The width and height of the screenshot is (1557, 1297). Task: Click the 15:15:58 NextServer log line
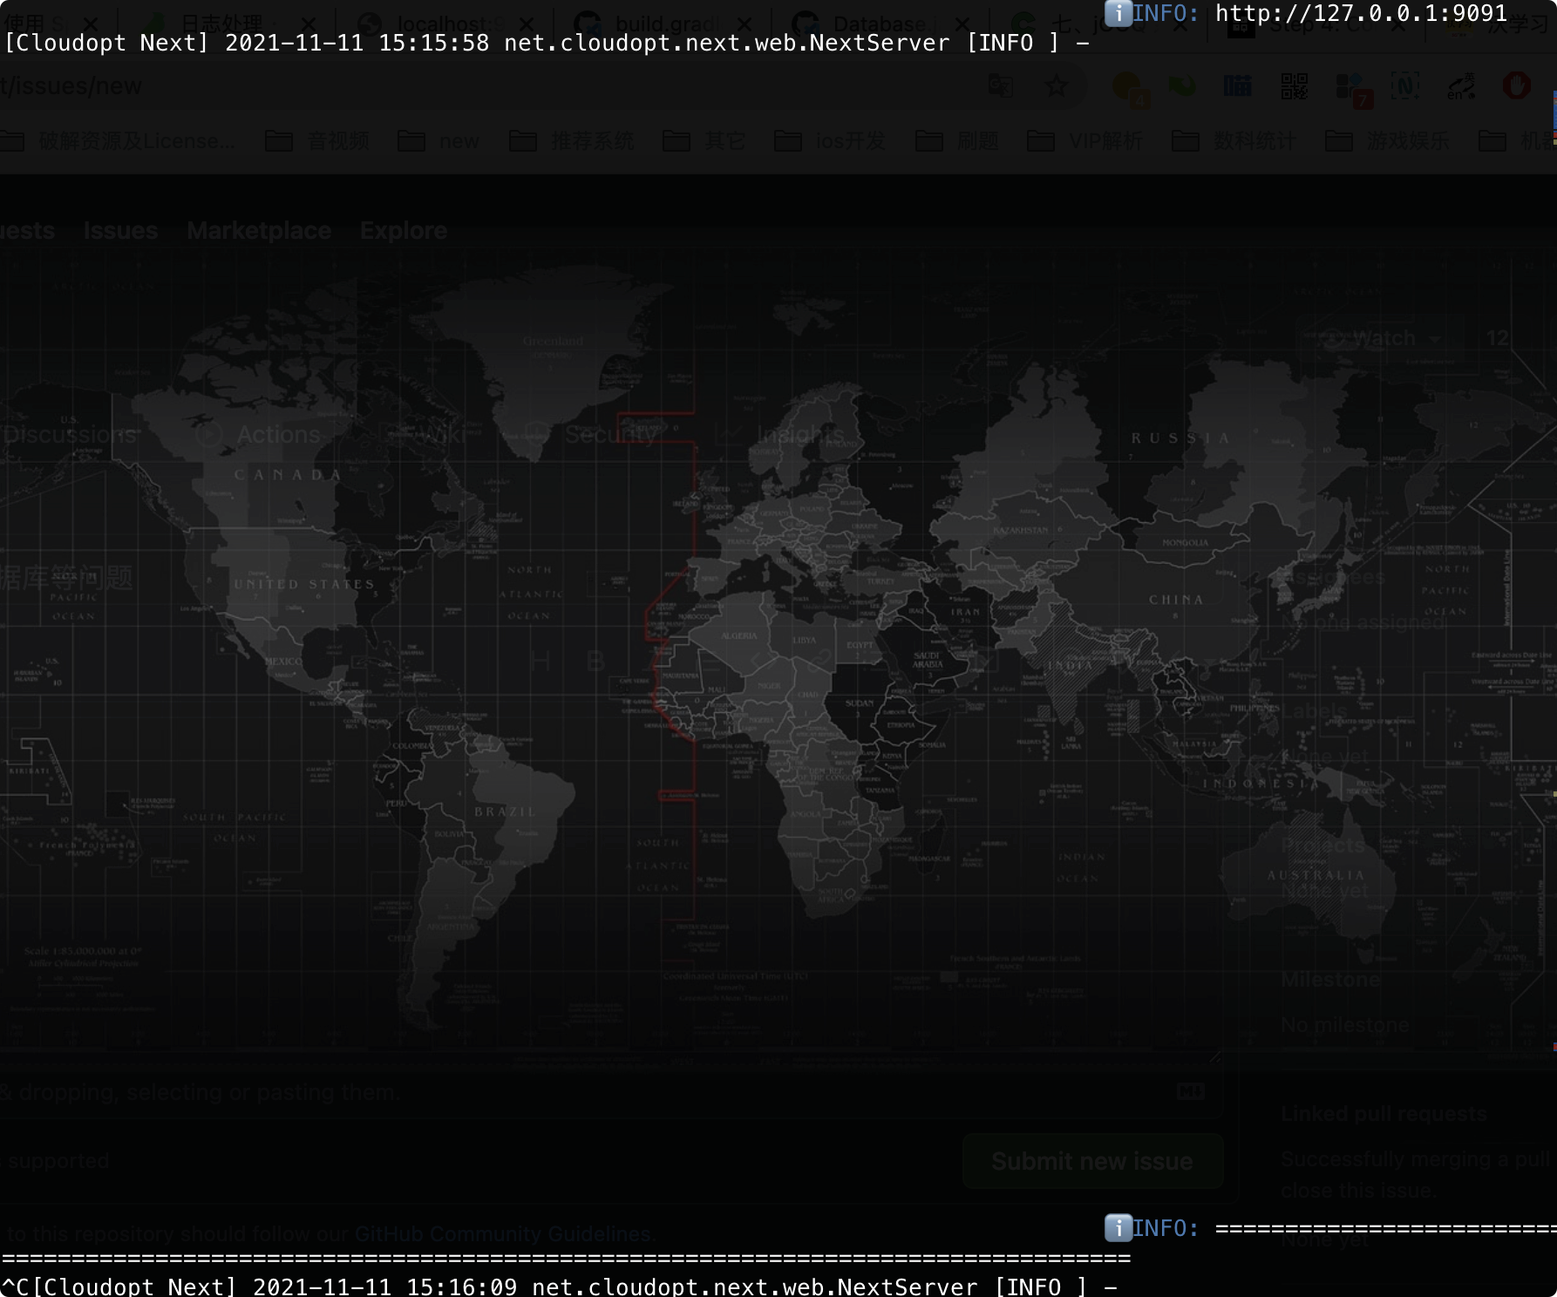547,43
